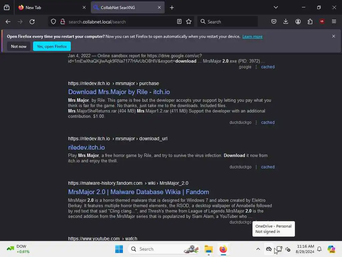342x257 pixels.
Task: Open Firefox View icon in tab strip
Action: click(7, 8)
